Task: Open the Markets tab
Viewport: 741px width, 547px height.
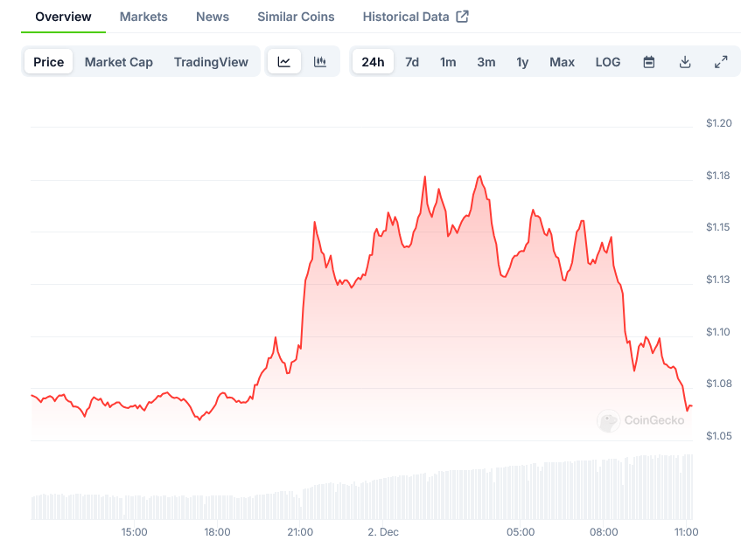Action: point(143,17)
